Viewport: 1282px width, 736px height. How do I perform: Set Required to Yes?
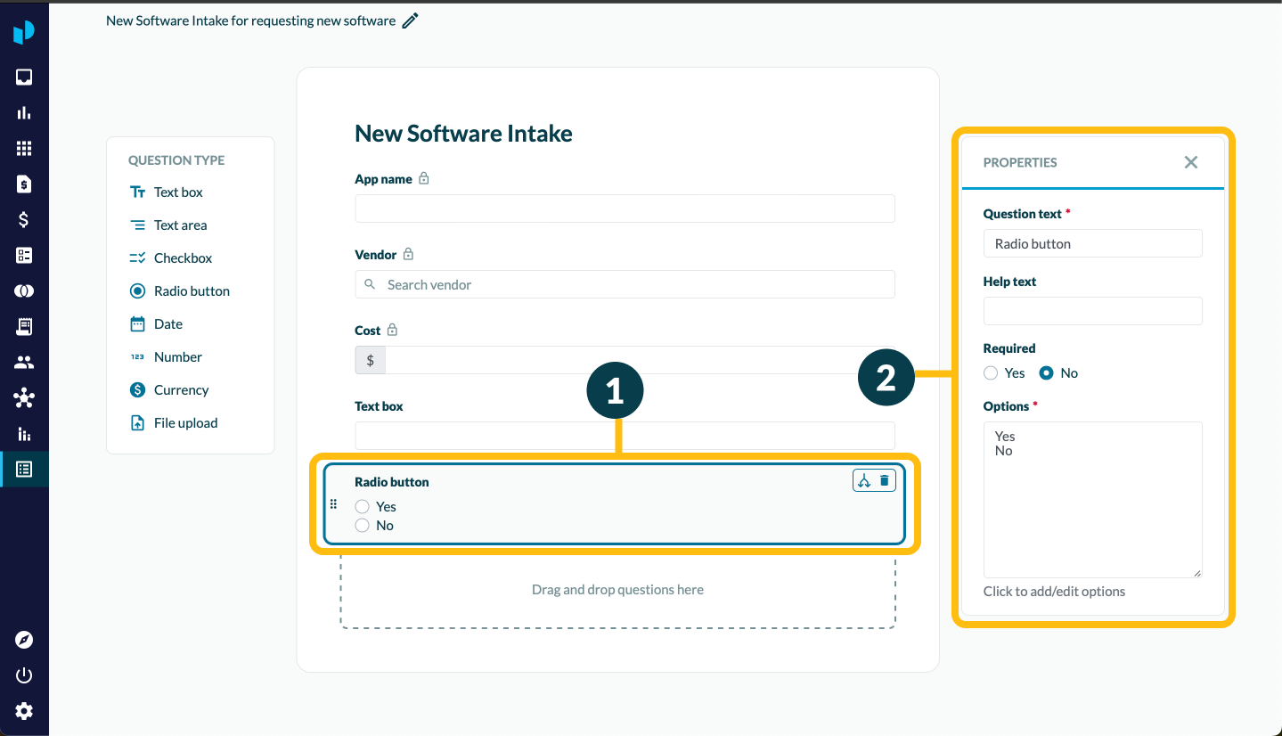click(x=991, y=373)
